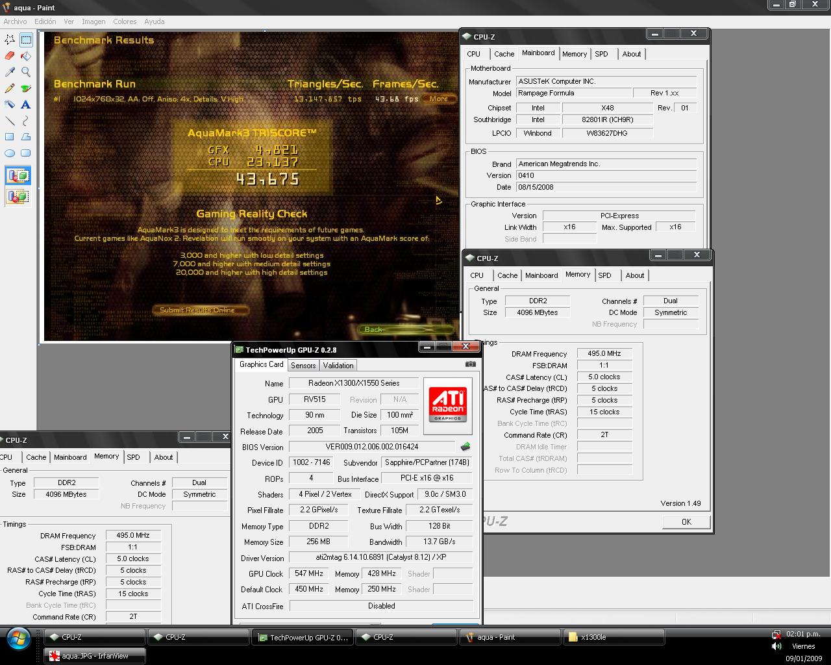831x665 pixels.
Task: Open the Mainboard tab in the CPU-Z window with OK button
Action: tap(541, 275)
